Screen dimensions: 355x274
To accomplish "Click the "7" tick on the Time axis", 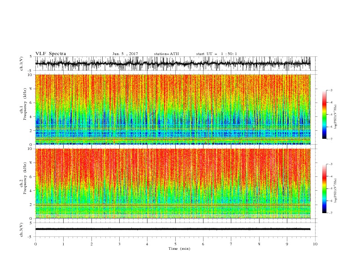I will (231, 244).
